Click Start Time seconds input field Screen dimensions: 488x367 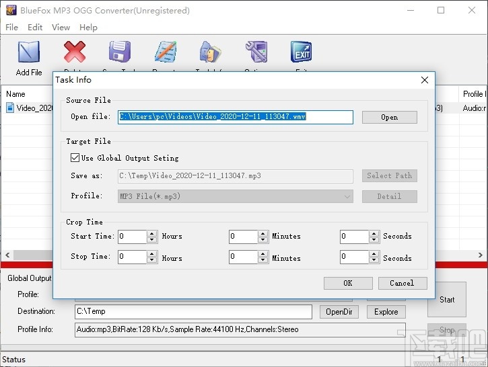pos(355,237)
